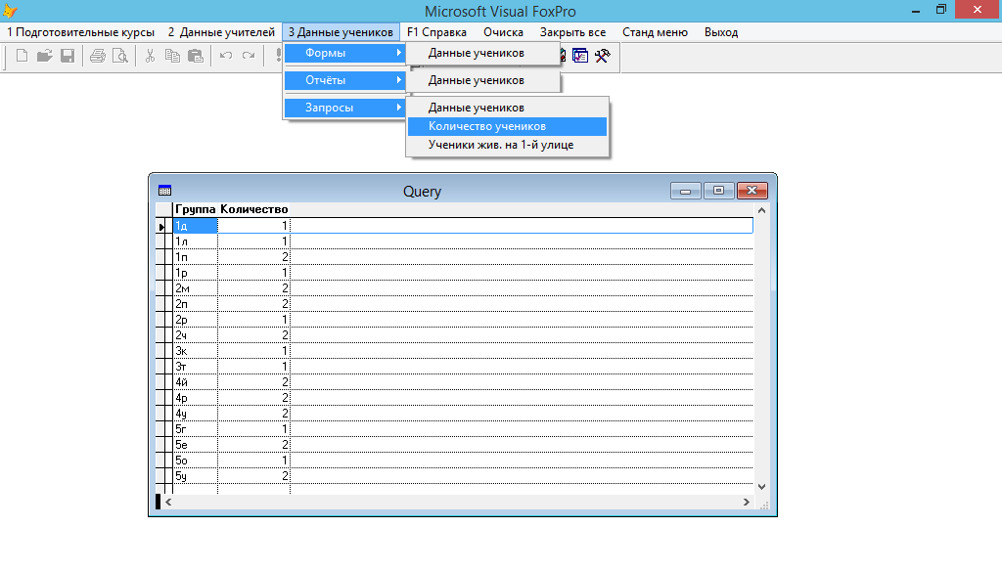Select 'Данные учеников' under Запросы
Screen dimensions: 1002x571
(x=508, y=108)
